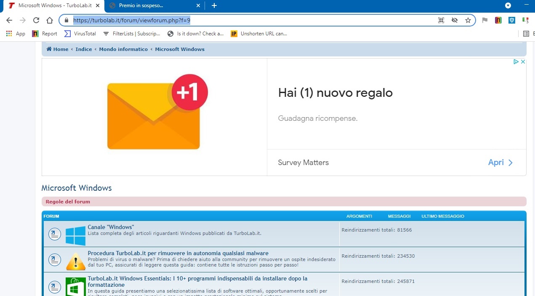Click the green store icon for Windows Essentials
This screenshot has width=535, height=296.
click(75, 286)
